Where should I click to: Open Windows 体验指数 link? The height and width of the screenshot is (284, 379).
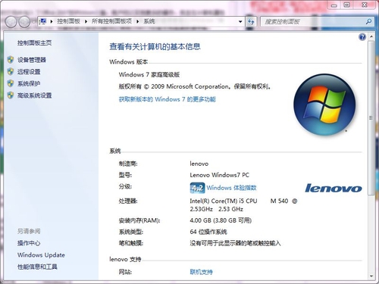[231, 188]
